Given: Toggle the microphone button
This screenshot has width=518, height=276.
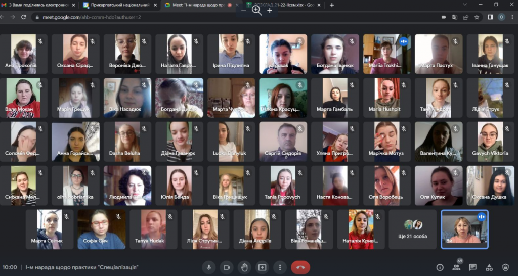Looking at the screenshot, I should click(208, 267).
